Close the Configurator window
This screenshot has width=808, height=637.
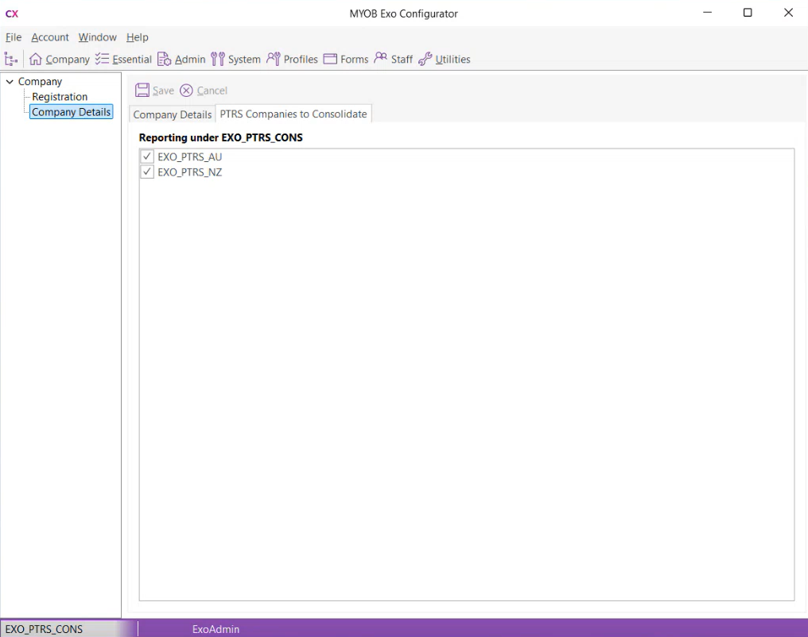click(x=788, y=13)
